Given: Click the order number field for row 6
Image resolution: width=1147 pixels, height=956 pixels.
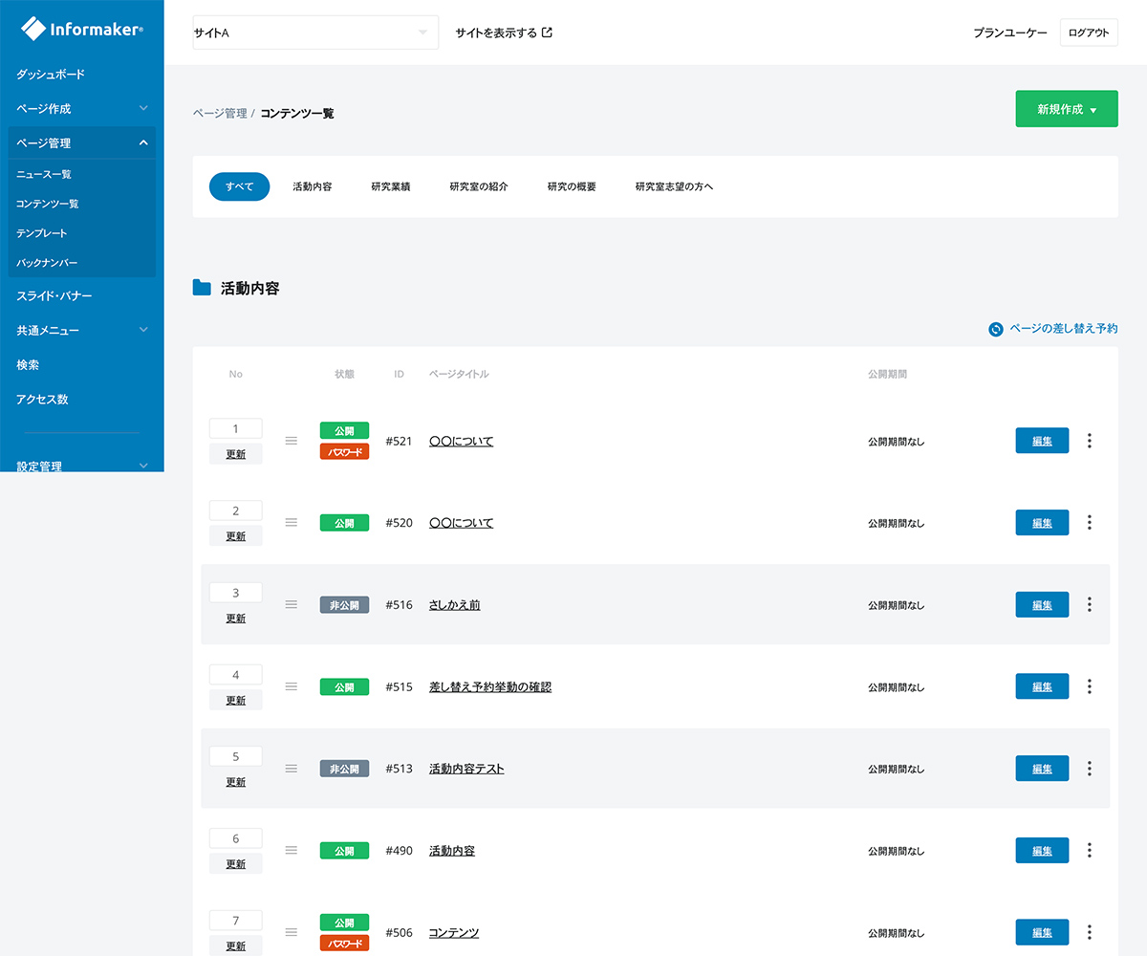Looking at the screenshot, I should click(x=235, y=839).
